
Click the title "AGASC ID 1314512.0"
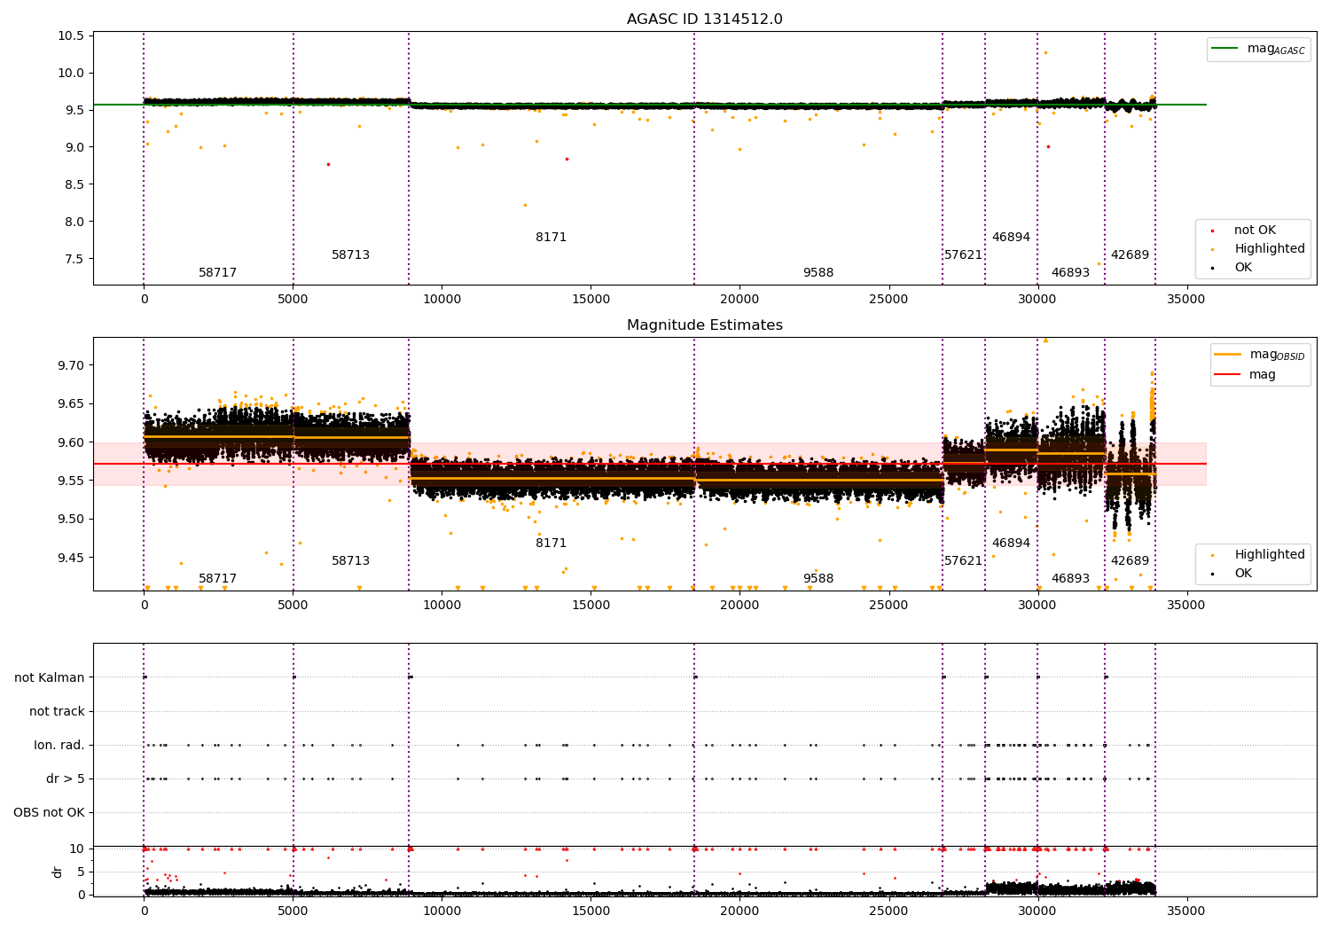705,20
